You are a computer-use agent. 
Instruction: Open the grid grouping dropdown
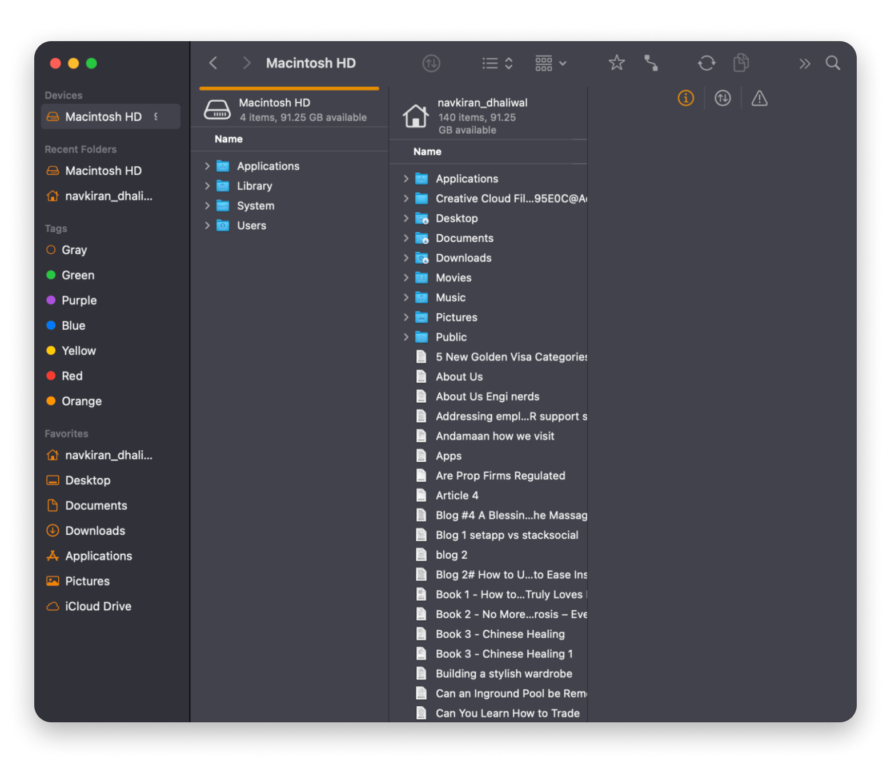point(551,63)
